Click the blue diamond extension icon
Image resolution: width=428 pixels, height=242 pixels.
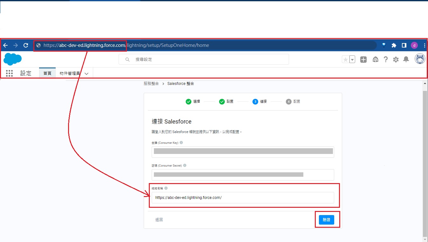[x=384, y=45]
